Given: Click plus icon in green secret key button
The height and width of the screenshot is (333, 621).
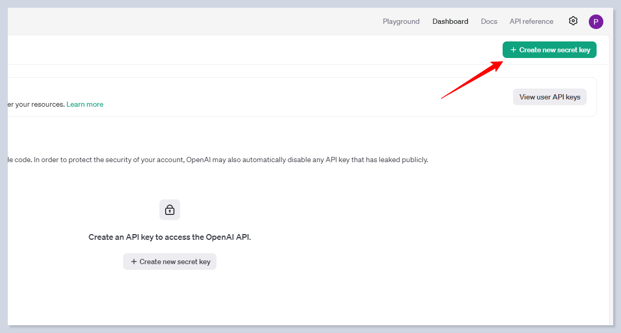Looking at the screenshot, I should coord(513,50).
